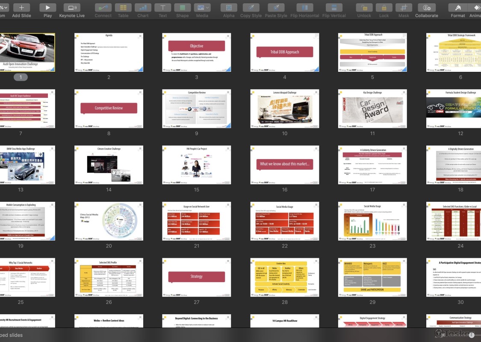Select the Tribal DDB Approach title slide 4
This screenshot has height=342, width=481.
[x=285, y=53]
